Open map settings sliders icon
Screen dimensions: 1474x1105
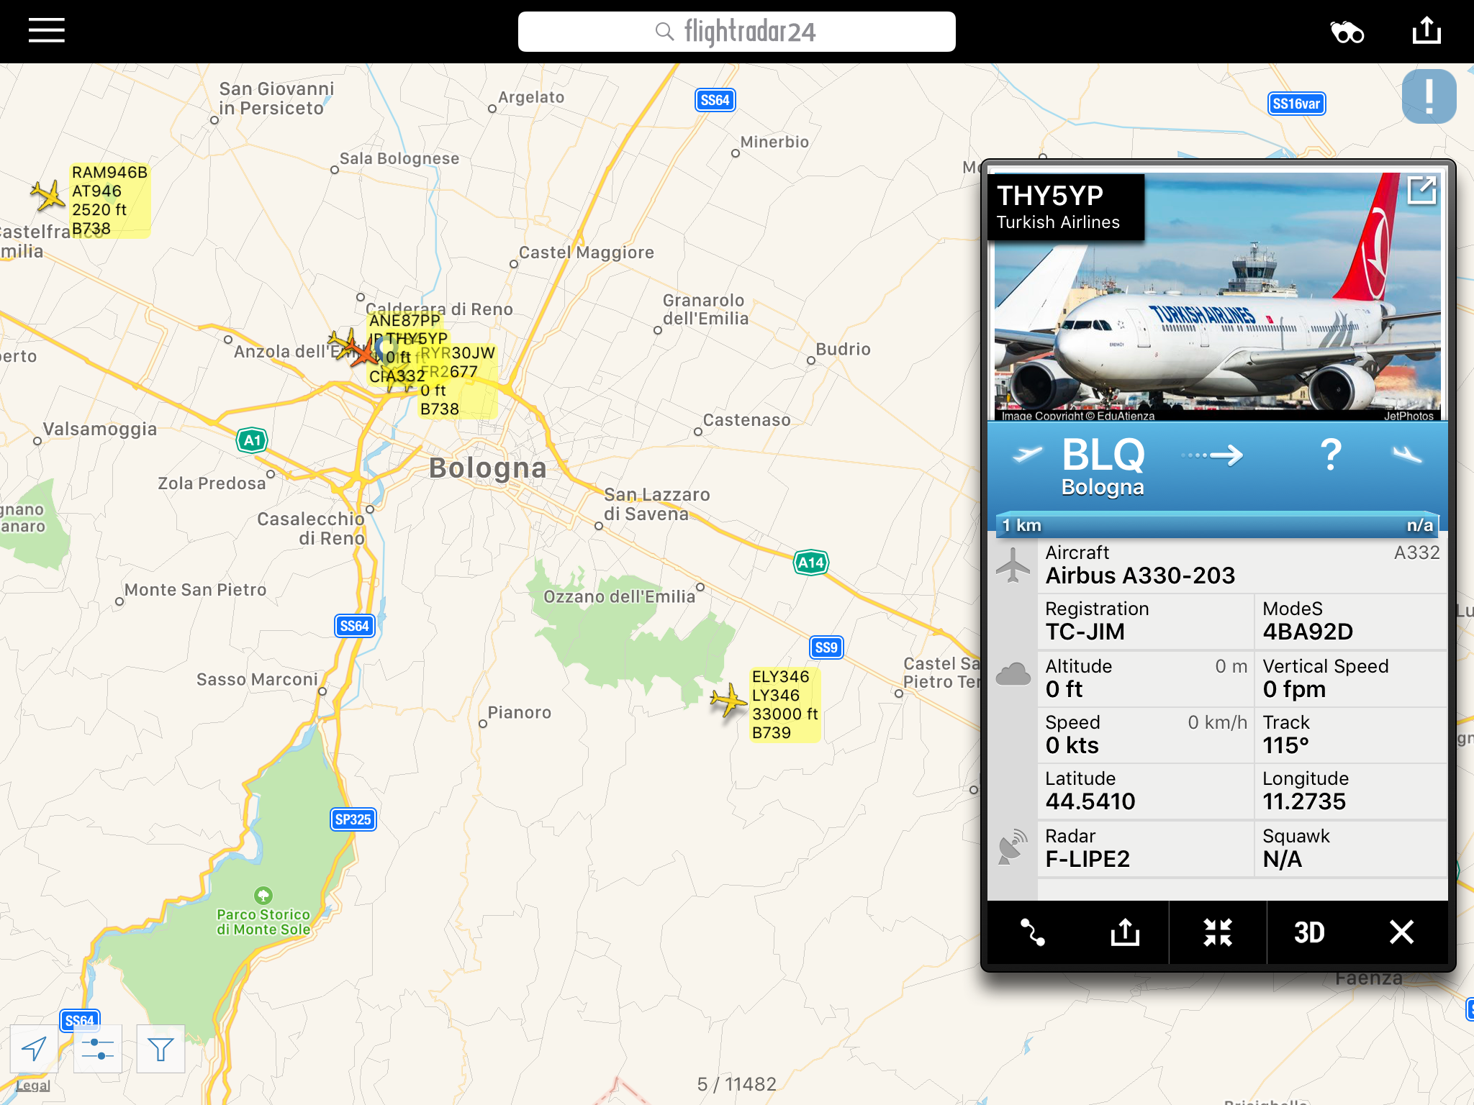click(x=97, y=1049)
